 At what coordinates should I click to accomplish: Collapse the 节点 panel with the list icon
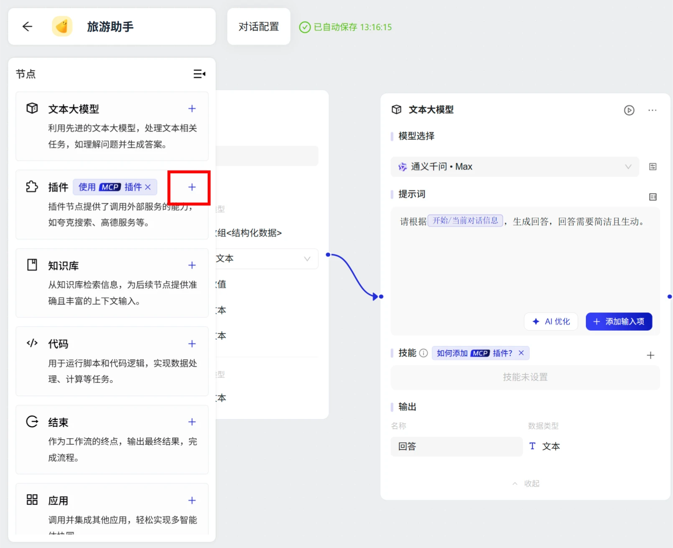tap(199, 74)
